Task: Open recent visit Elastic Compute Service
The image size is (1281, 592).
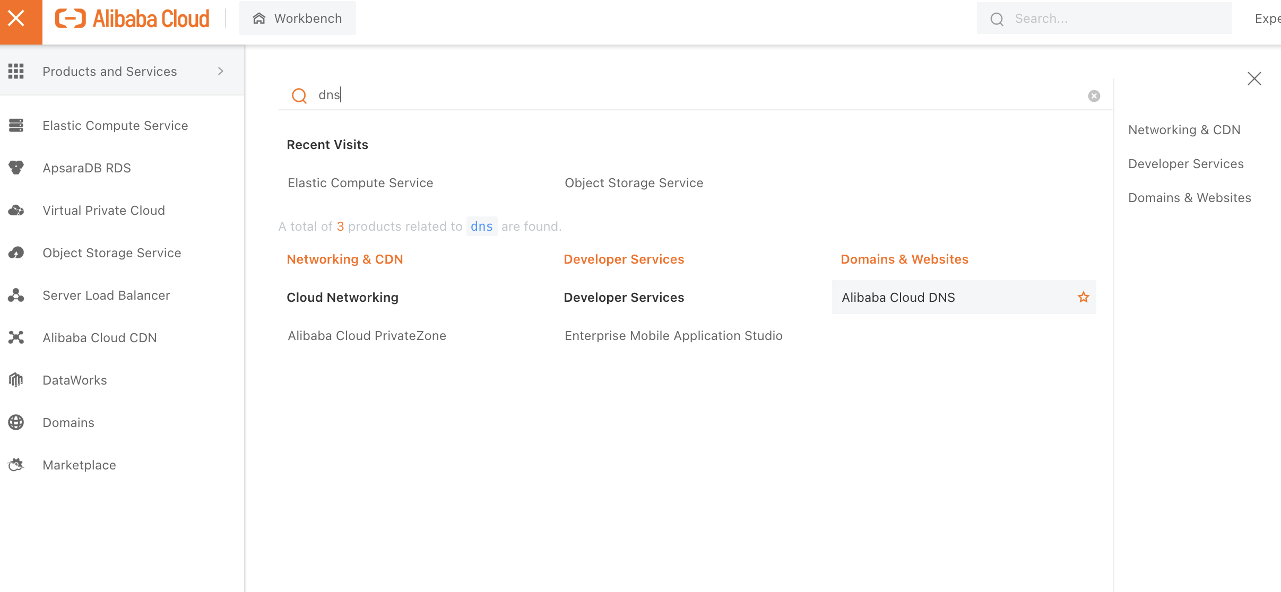Action: point(360,183)
